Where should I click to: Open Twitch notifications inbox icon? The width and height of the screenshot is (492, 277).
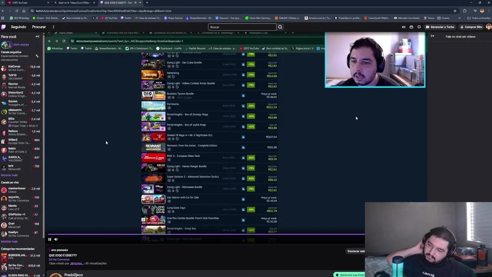tap(411, 27)
